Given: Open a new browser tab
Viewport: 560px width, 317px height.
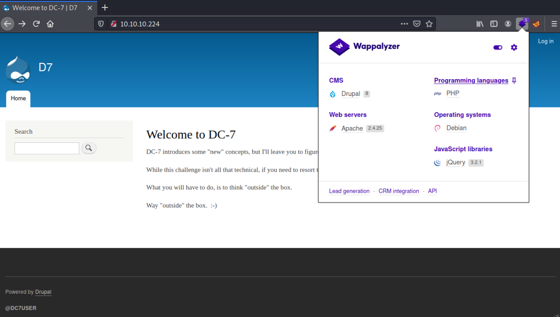Looking at the screenshot, I should click(x=105, y=7).
